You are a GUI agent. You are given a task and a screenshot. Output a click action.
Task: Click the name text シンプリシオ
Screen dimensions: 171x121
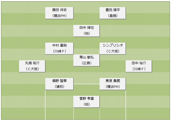point(113,45)
